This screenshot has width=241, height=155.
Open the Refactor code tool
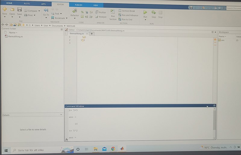74,11
